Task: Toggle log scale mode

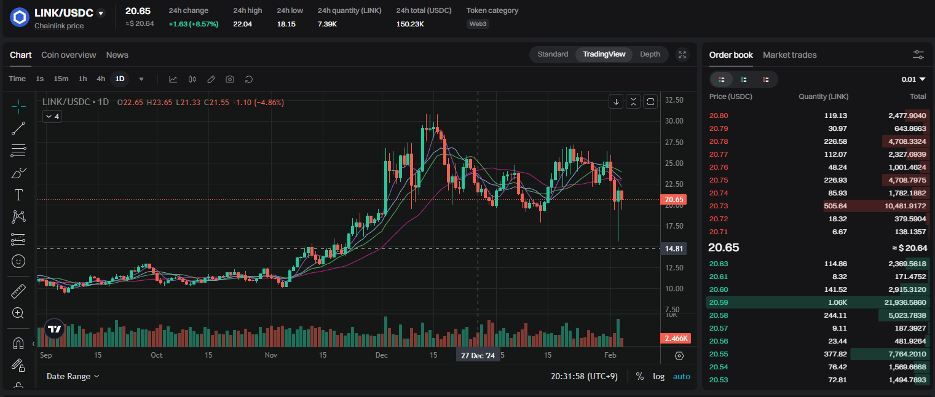Action: (658, 376)
